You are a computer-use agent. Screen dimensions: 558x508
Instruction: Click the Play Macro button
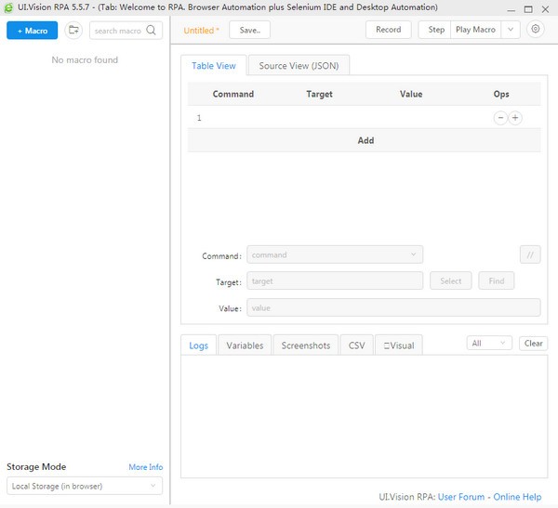click(x=475, y=30)
